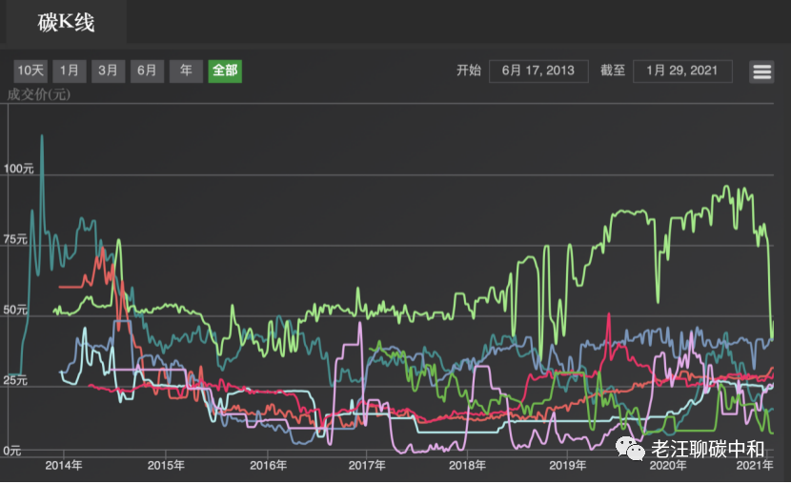Click teal line's peak above 100元

41,136
